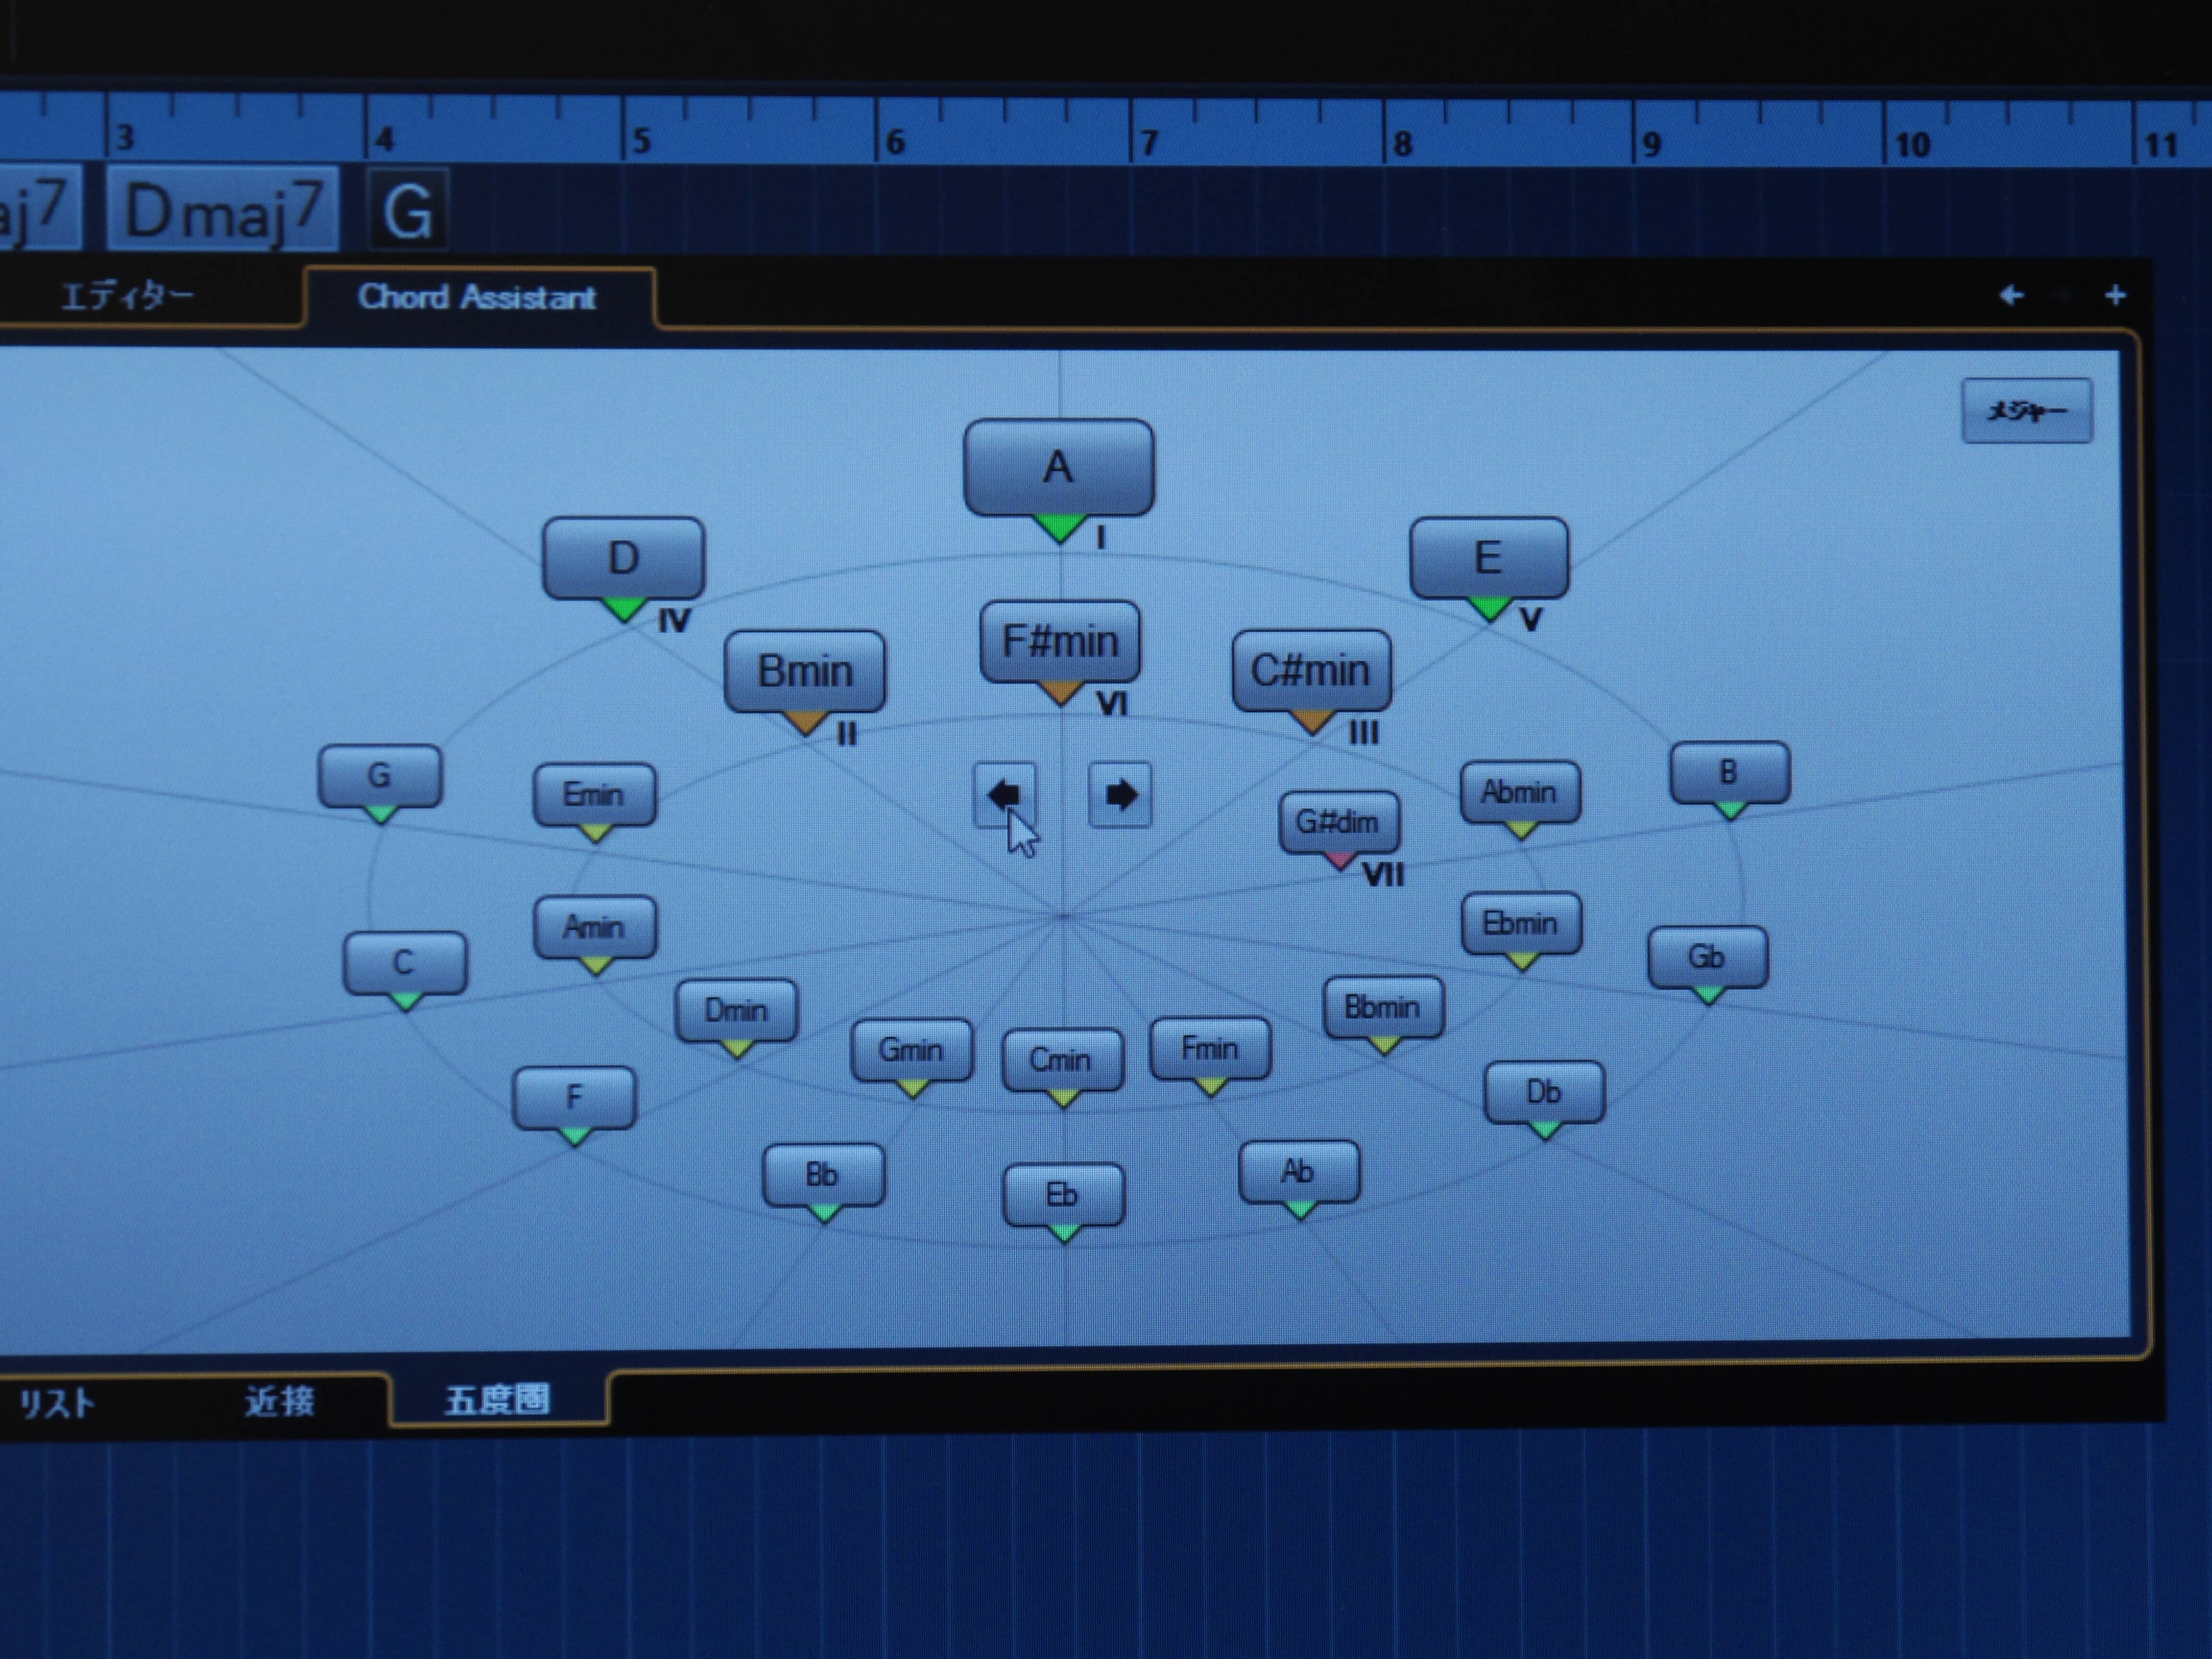Select the Dmin chord bubble
The image size is (2212, 1659).
(x=737, y=1010)
